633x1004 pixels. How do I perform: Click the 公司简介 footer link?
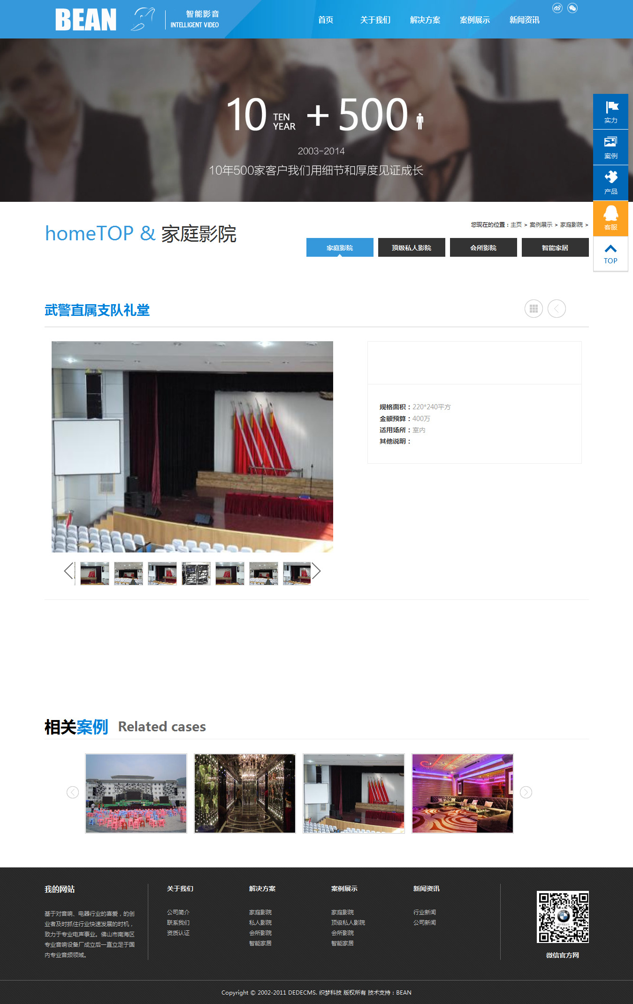tap(178, 912)
